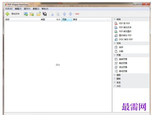Open the 帮助(X) menu
Viewport: 151px width, 115px height.
(45, 9)
